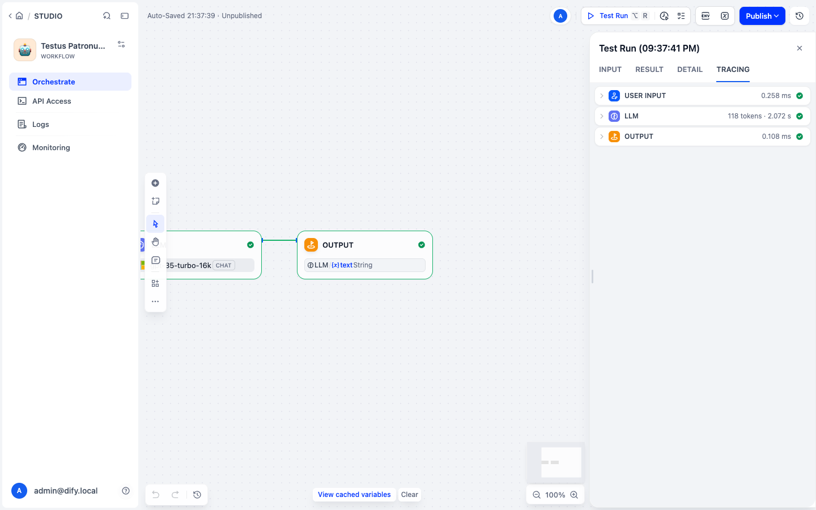The height and width of the screenshot is (510, 816).
Task: Open the checklist icon in top toolbar
Action: 681,16
